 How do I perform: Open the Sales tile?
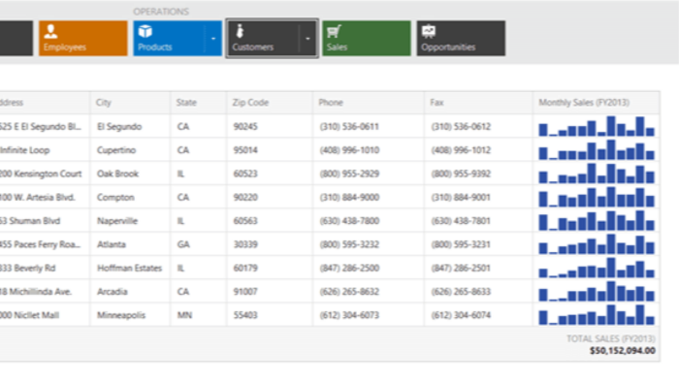click(x=367, y=38)
